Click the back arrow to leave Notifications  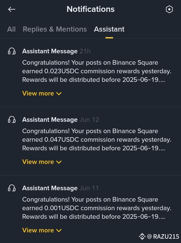[x=11, y=9]
